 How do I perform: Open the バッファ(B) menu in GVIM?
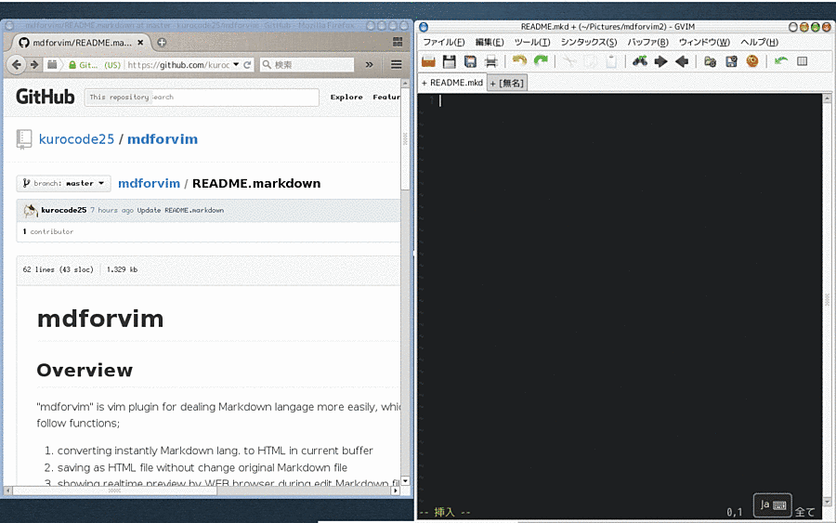click(x=647, y=42)
